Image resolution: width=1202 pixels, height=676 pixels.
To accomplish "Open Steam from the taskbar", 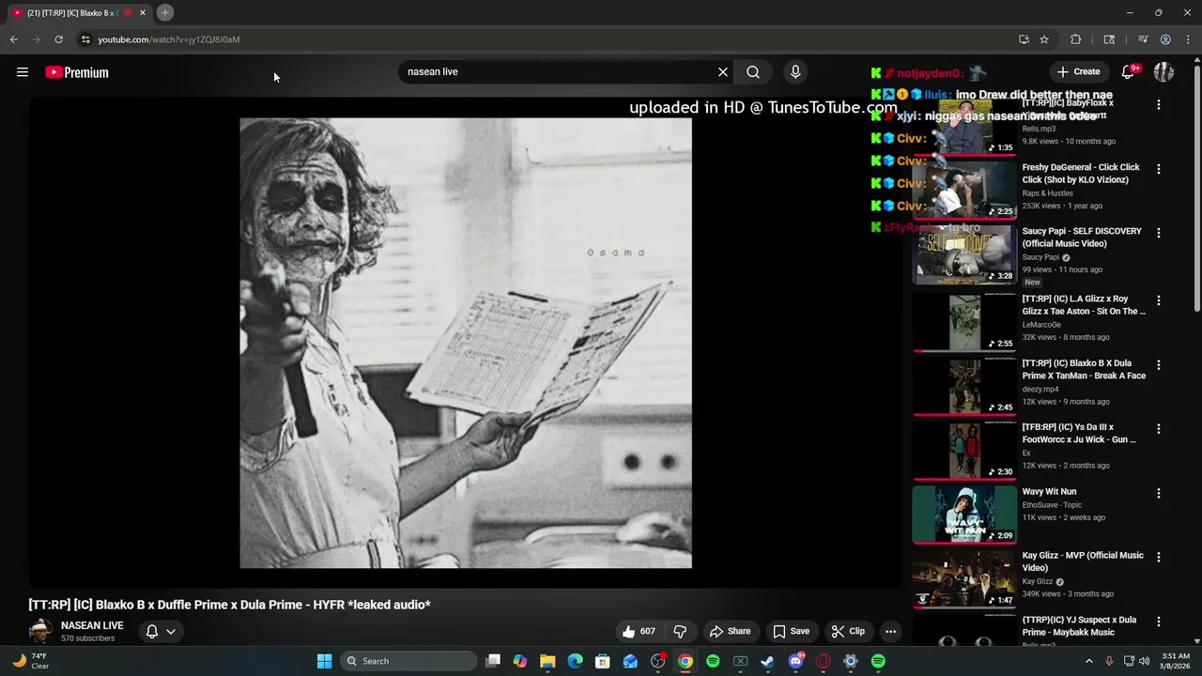I will [768, 661].
